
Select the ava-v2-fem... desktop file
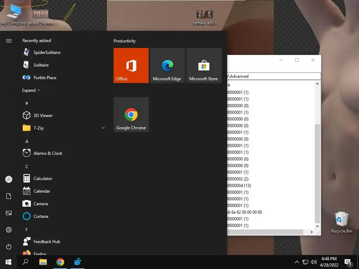41,17
